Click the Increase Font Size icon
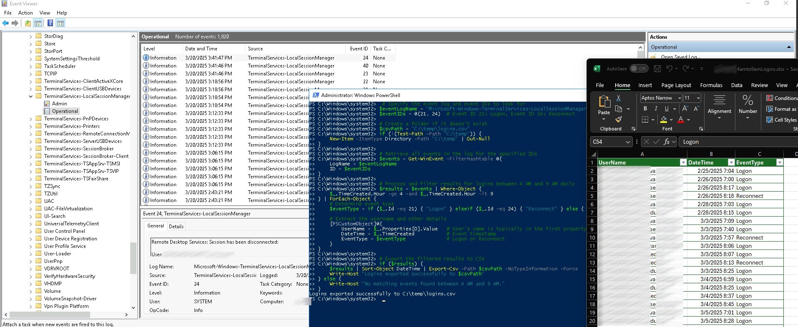Screen dimensions: 798x327 [685, 109]
